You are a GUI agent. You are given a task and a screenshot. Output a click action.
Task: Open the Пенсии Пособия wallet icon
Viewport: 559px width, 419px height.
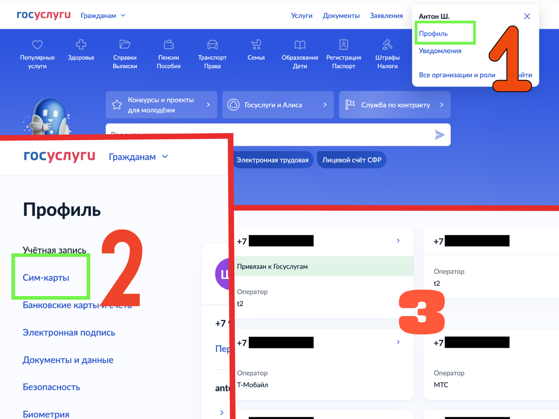169,45
